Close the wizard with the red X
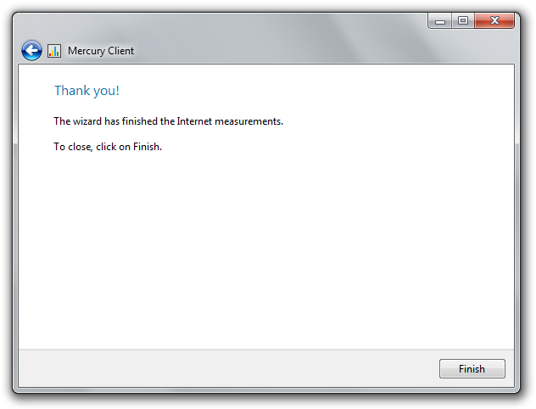The image size is (536, 409). click(494, 21)
